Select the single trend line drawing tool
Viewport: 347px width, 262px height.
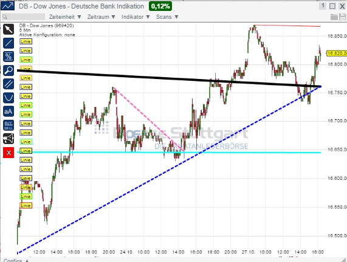pyautogui.click(x=9, y=43)
